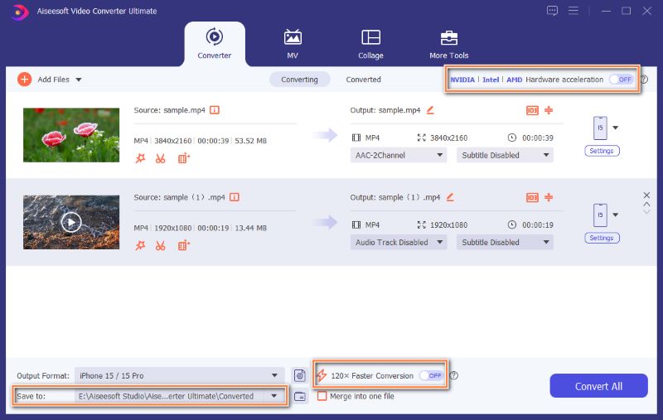Switch to the Converter tab
663x420 pixels.
click(x=215, y=44)
